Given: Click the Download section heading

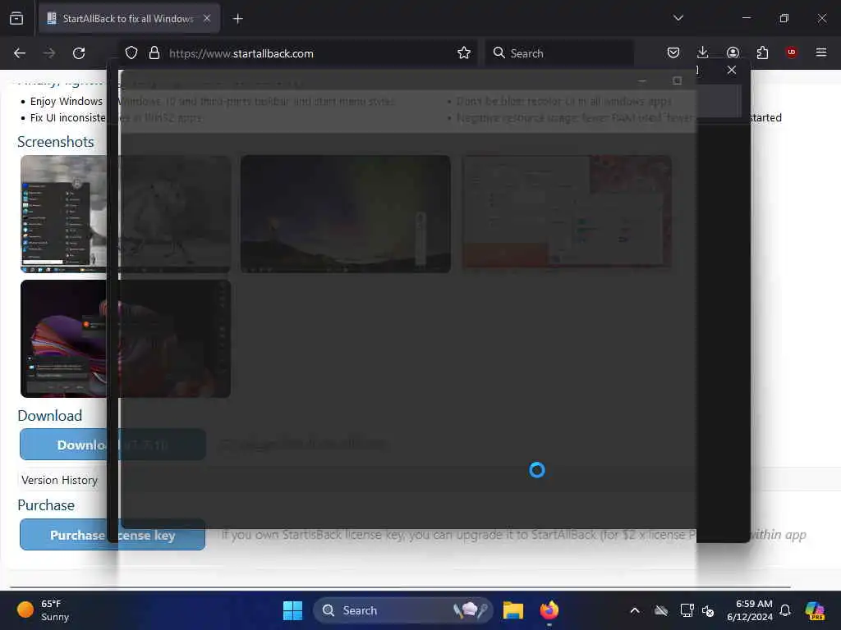Looking at the screenshot, I should 50,416.
